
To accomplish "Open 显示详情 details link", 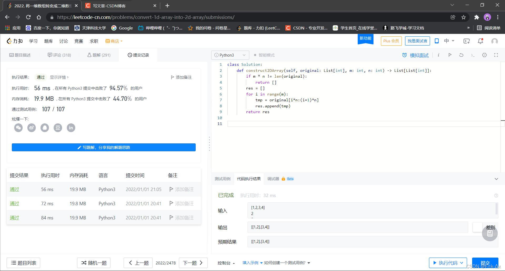I will (x=59, y=77).
